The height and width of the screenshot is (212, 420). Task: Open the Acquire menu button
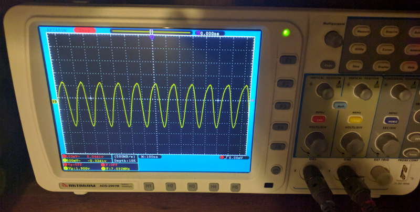pos(390,31)
